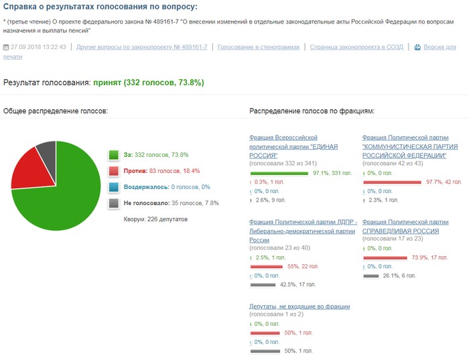Image resolution: width=469 pixels, height=362 pixels.
Task: Click heading Распределение голосов по фракциям
Action: click(x=312, y=111)
